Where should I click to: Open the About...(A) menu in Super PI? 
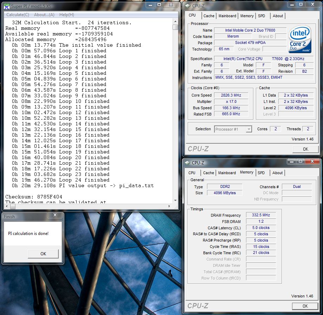point(44,15)
